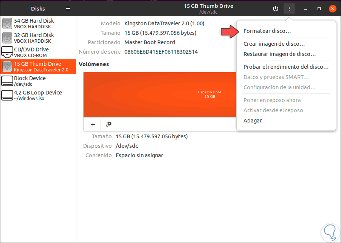The image size is (341, 243).
Task: Click the 15 GB Thumb Drive USB icon
Action: point(7,67)
